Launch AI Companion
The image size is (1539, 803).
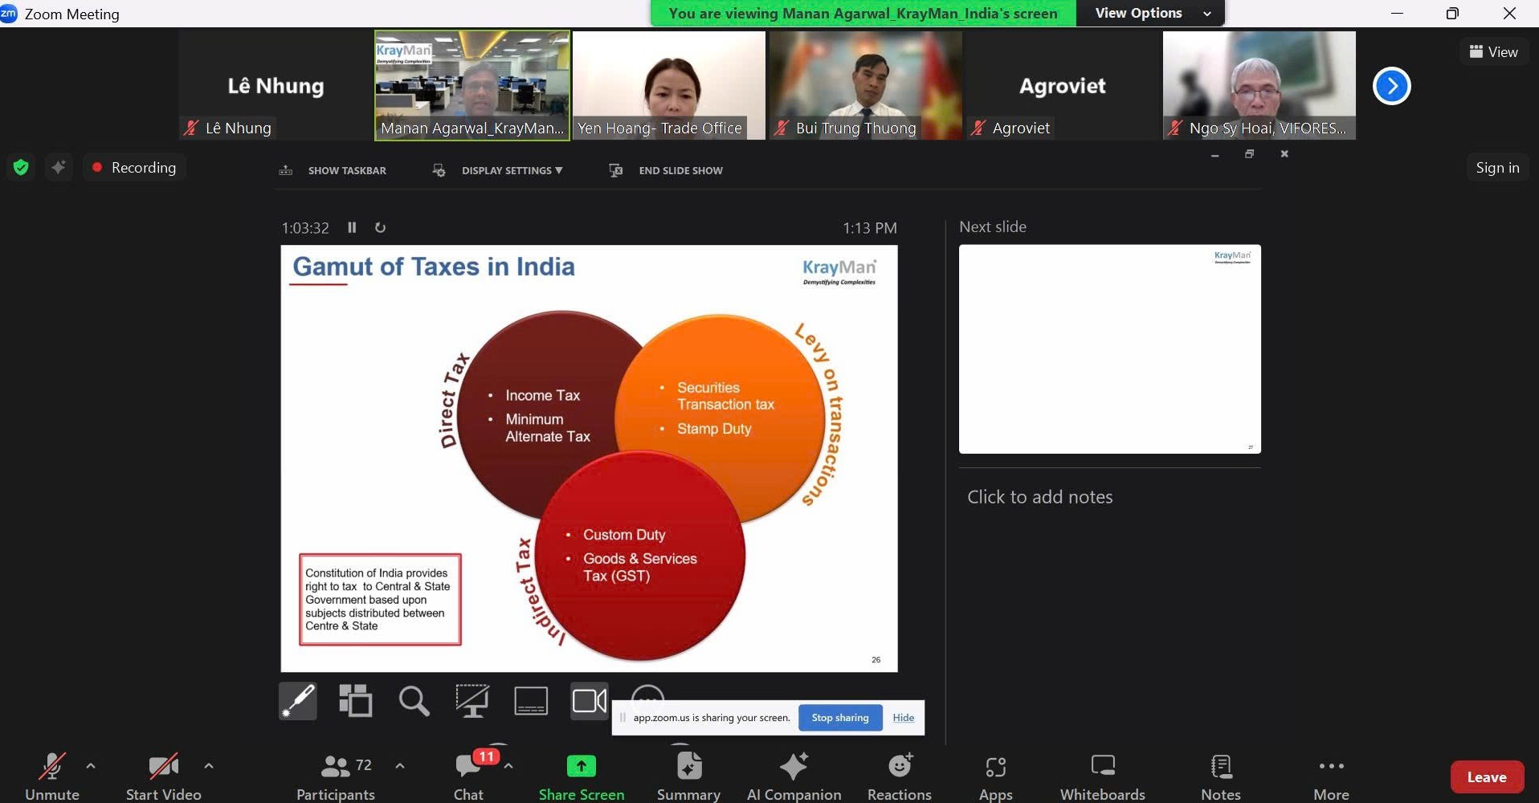tap(794, 776)
